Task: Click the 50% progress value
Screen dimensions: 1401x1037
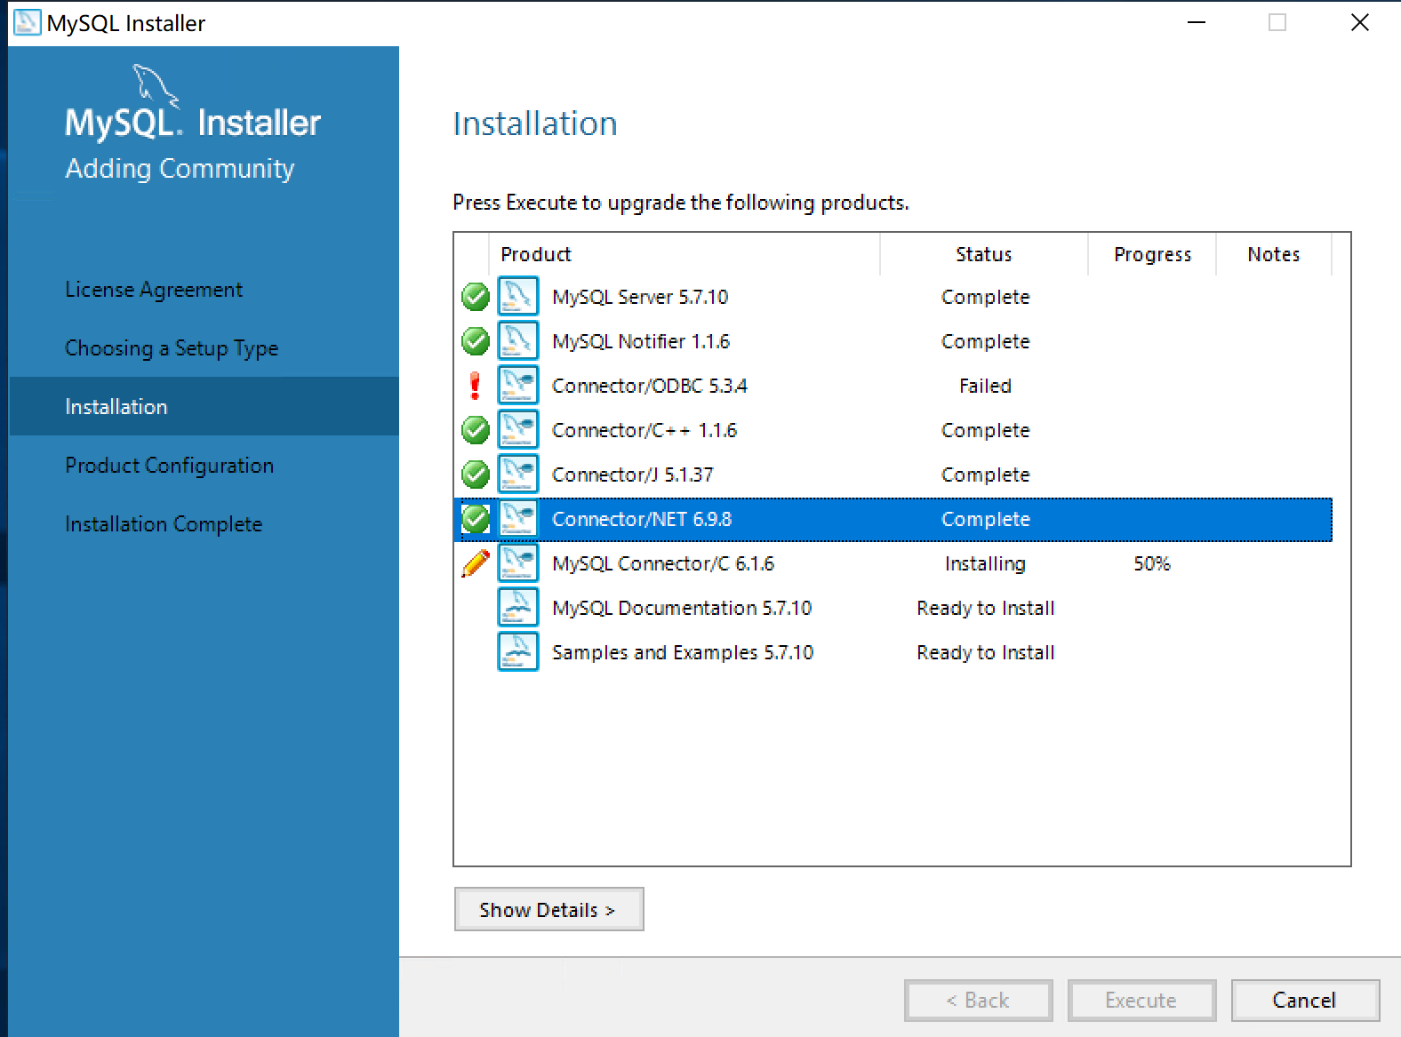Action: coord(1152,563)
